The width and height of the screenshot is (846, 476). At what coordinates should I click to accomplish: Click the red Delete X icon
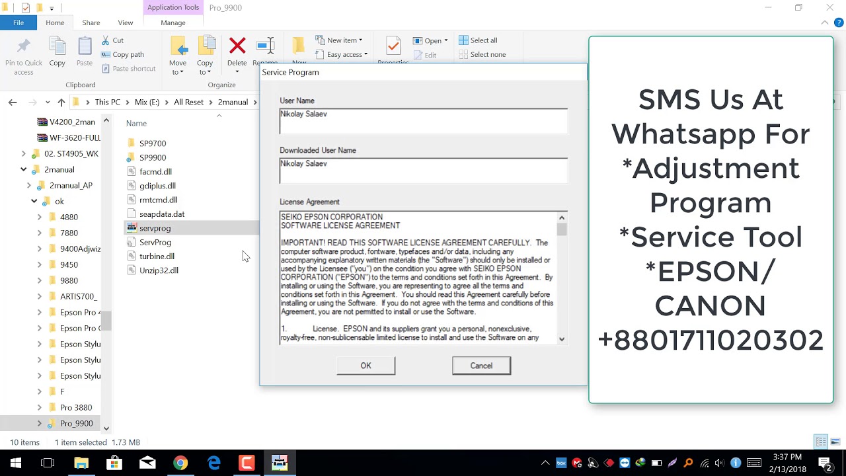(237, 46)
